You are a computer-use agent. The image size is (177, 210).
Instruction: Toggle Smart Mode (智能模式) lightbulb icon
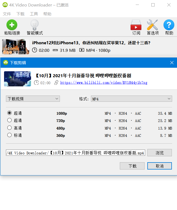tap(35, 25)
